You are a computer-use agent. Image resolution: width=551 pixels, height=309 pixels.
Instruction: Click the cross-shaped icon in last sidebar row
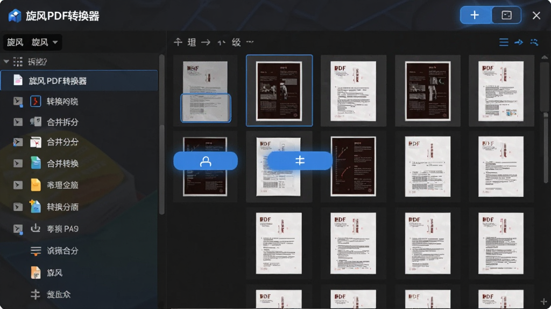[35, 295]
